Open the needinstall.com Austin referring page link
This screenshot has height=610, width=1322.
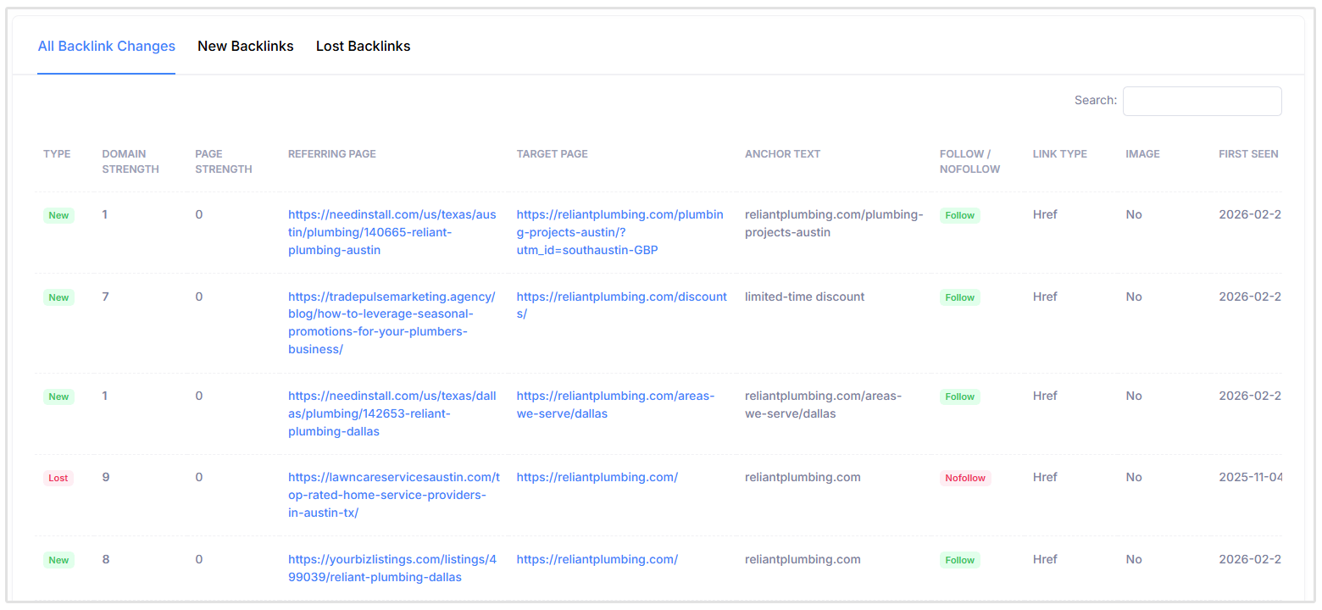[x=392, y=231]
